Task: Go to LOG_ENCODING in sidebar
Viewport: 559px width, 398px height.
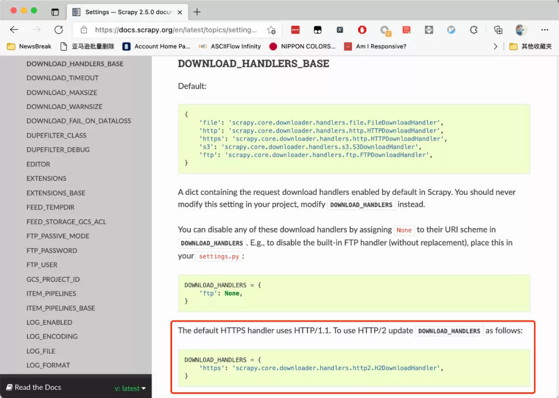Action: click(x=52, y=337)
